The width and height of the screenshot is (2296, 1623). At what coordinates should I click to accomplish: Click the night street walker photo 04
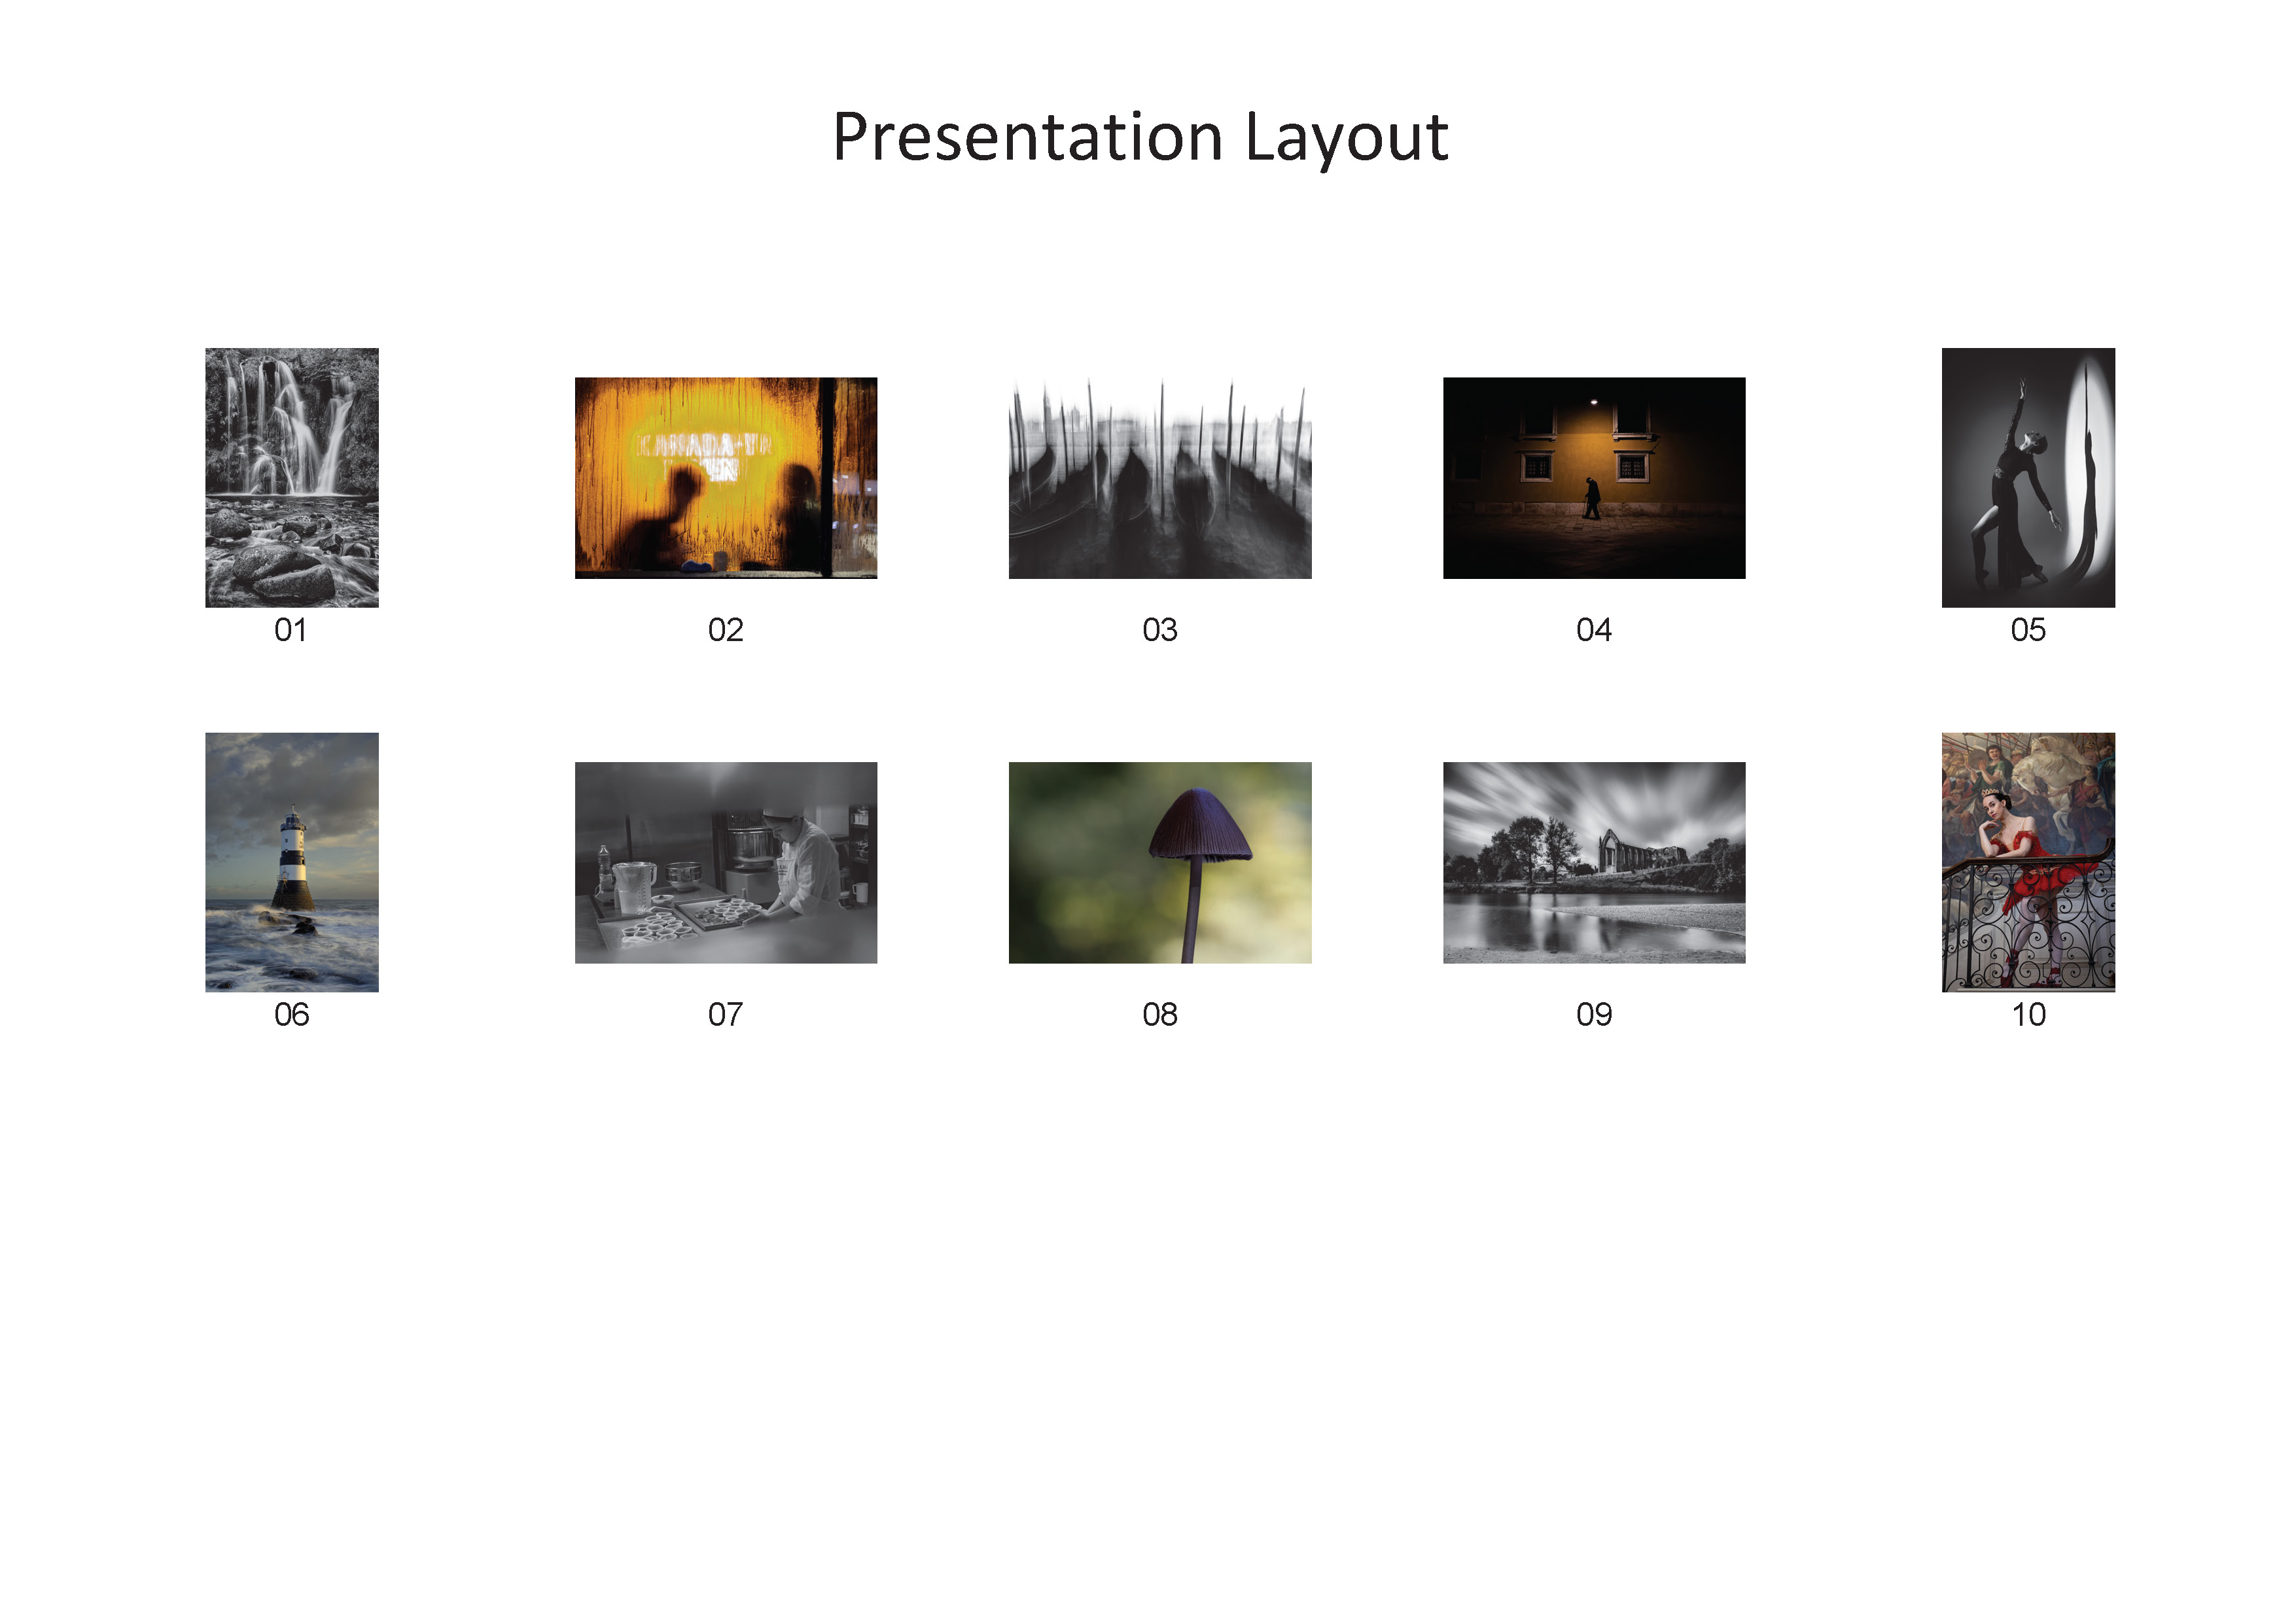pos(1593,477)
